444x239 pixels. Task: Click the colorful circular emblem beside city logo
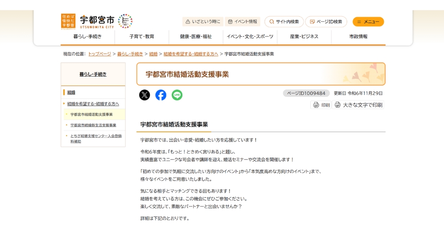point(125,21)
